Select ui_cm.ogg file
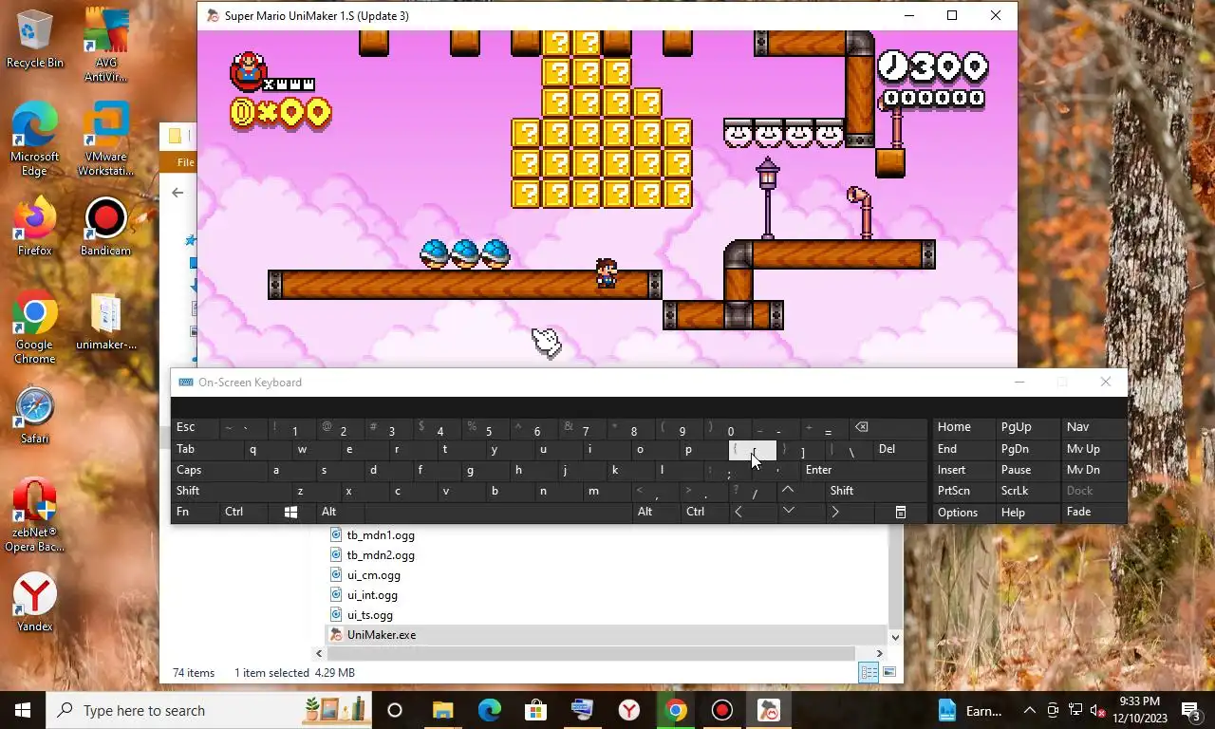 [x=373, y=575]
